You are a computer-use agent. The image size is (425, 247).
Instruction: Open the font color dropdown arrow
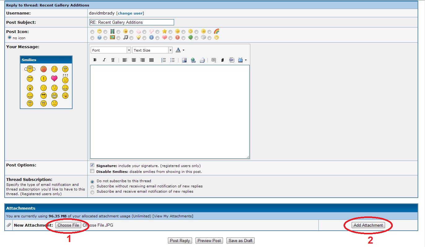point(183,50)
